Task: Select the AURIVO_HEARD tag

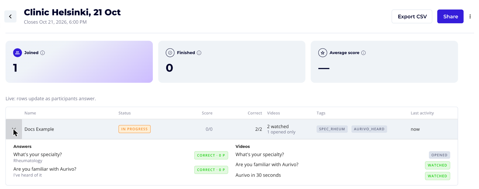Action: point(369,129)
